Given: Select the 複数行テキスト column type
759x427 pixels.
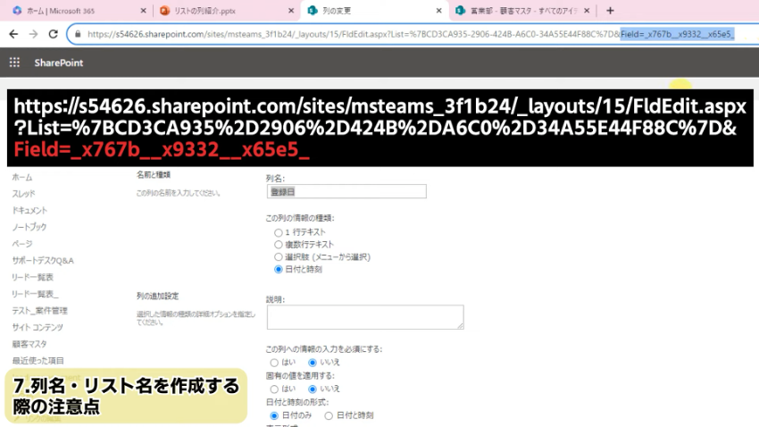Looking at the screenshot, I should coord(278,245).
